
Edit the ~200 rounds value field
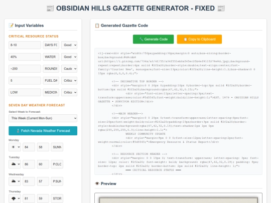pyautogui.click(x=25, y=69)
